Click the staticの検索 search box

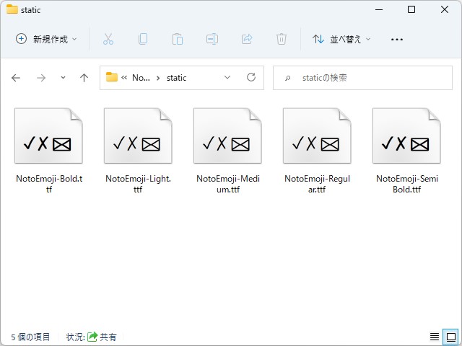[x=362, y=78]
